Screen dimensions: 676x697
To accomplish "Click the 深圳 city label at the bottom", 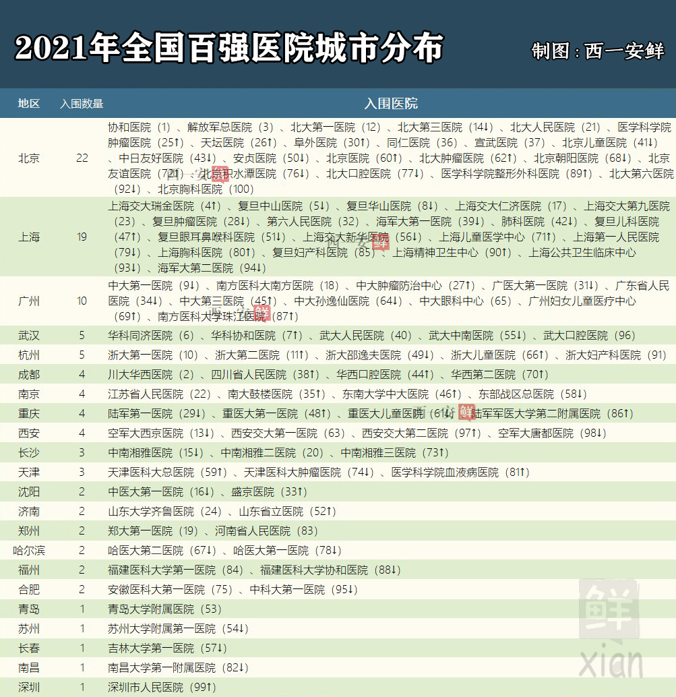I will point(28,688).
